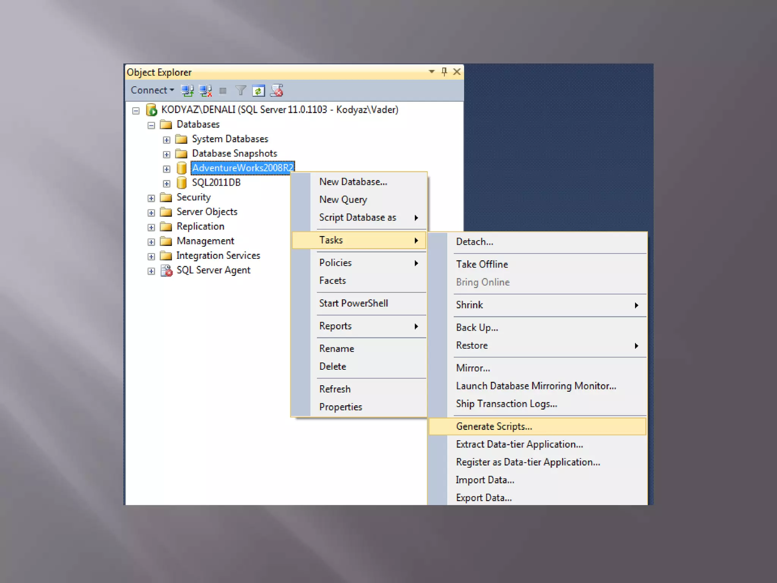Choose Refresh from context menu
The image size is (777, 583).
pos(359,389)
